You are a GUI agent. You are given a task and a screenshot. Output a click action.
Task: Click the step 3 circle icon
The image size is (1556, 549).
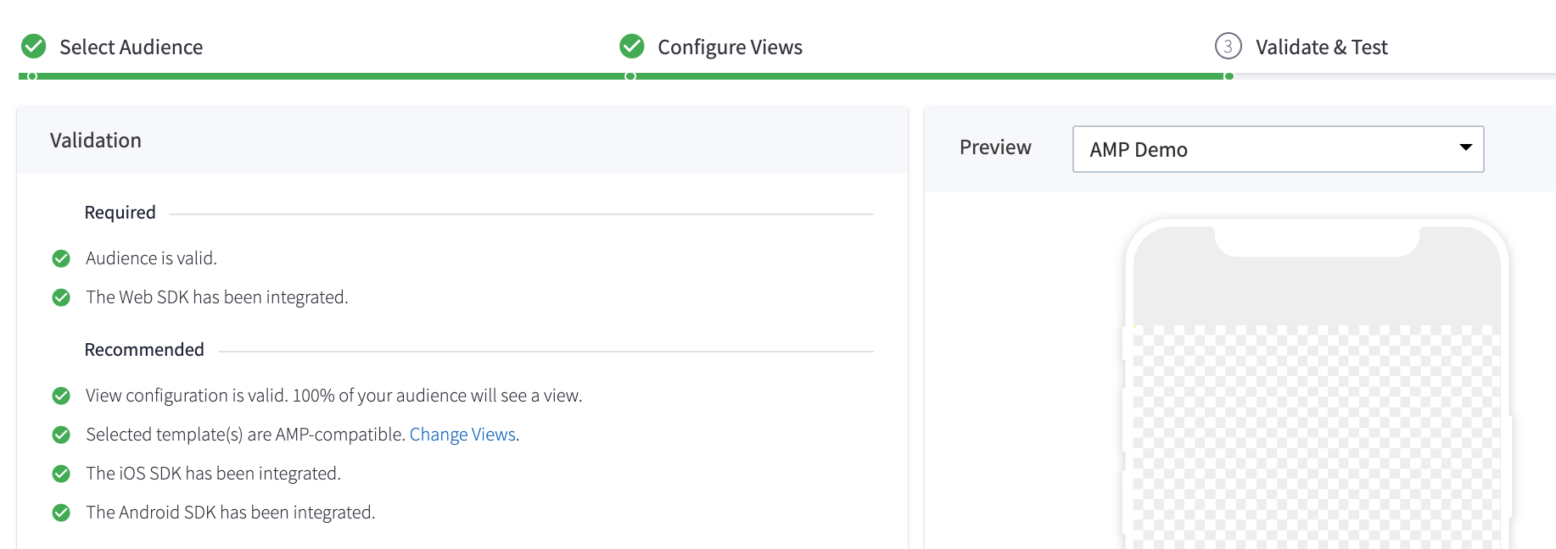1228,47
